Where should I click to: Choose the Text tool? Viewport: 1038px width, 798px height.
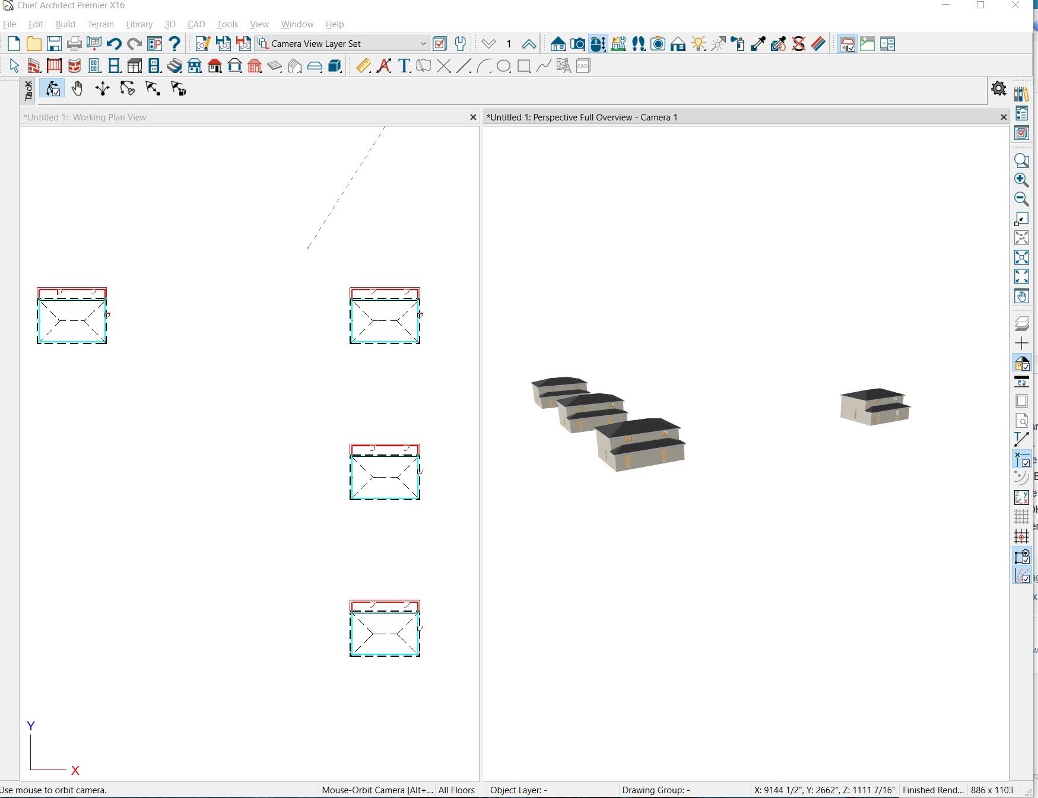click(404, 66)
